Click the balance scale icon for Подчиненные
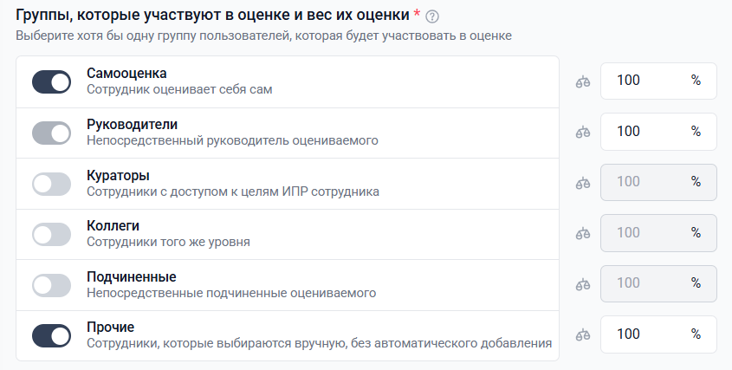732x370 pixels. [x=583, y=284]
